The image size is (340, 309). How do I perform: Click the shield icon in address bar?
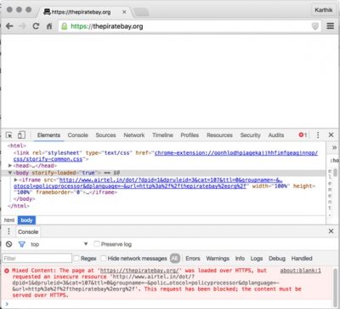(x=315, y=26)
